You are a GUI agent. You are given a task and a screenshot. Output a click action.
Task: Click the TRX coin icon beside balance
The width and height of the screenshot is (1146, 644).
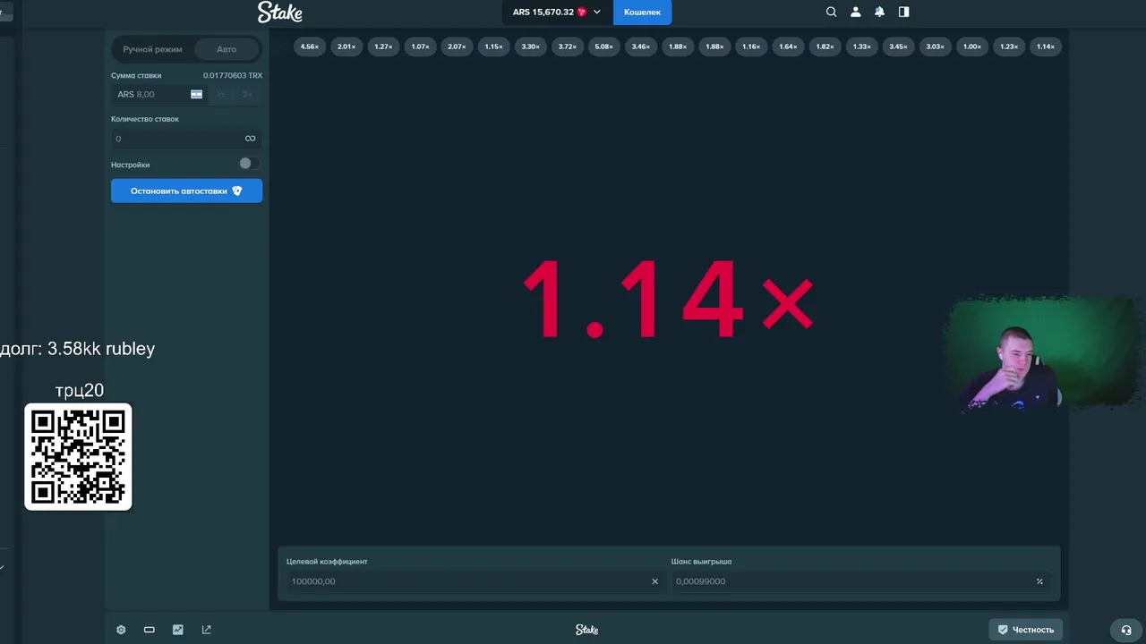(x=582, y=12)
